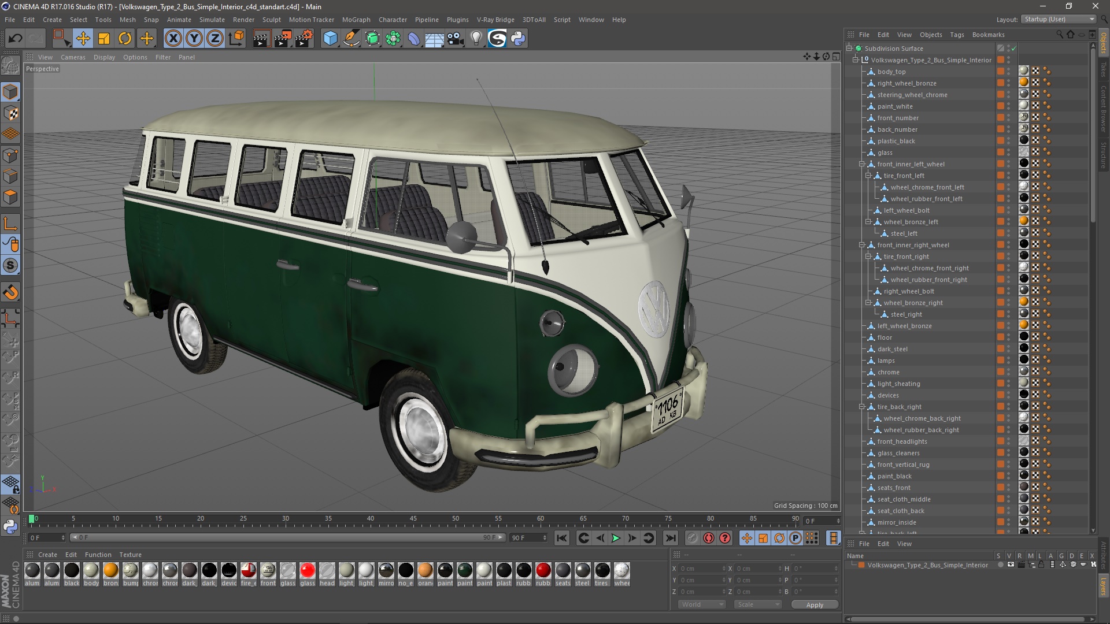Collapse tire_front_left node
The width and height of the screenshot is (1110, 624).
coord(868,176)
